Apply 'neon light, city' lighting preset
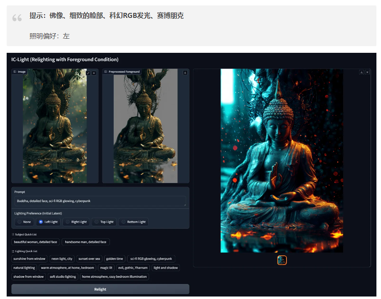This screenshot has width=381, height=299. 62,259
